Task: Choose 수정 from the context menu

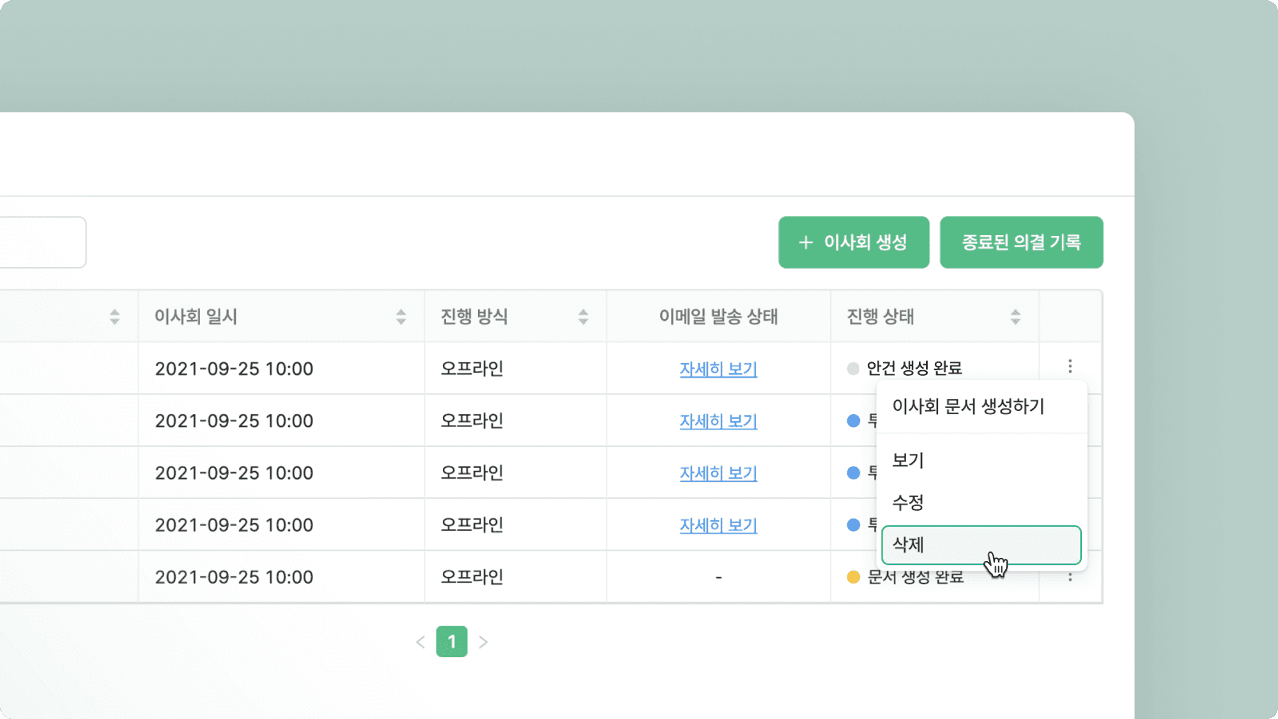Action: pos(908,502)
